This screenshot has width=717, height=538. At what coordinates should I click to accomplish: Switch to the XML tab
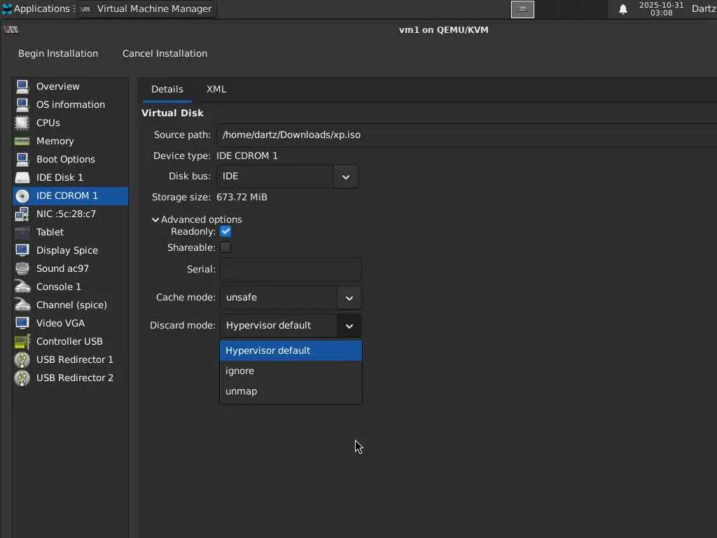(x=216, y=89)
